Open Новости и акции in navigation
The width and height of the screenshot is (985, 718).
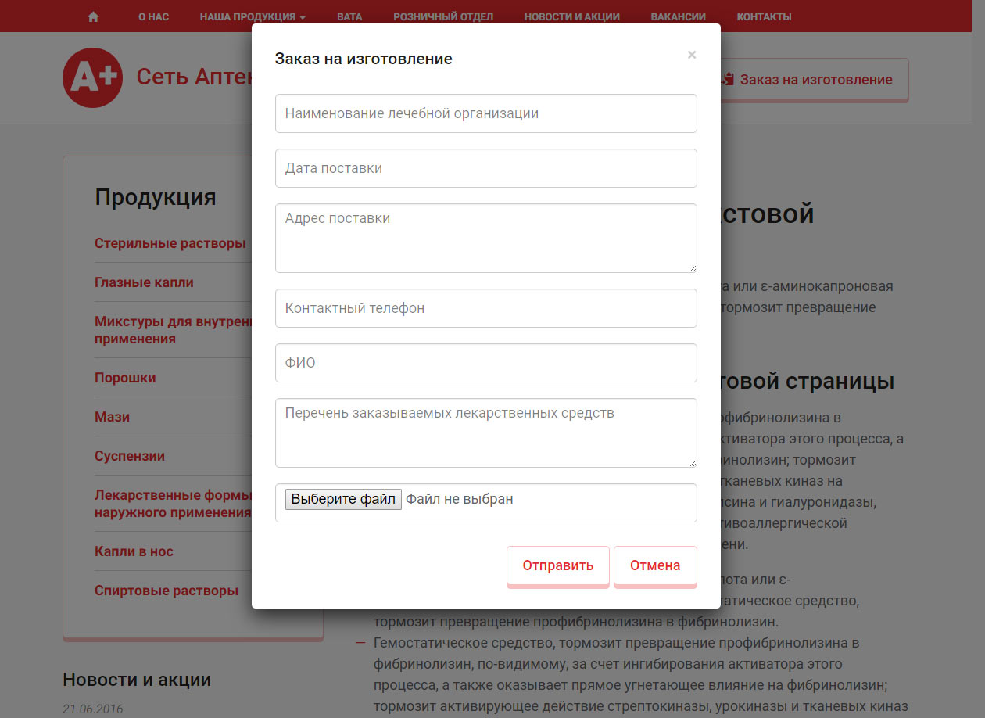(x=571, y=16)
